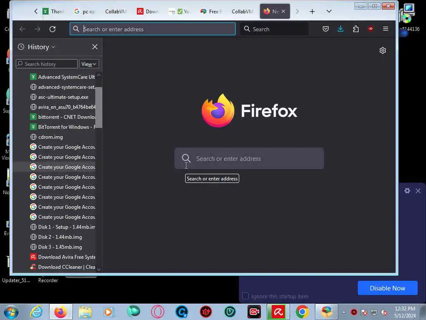This screenshot has width=426, height=320.
Task: Open a new tab with plus button
Action: (x=312, y=11)
